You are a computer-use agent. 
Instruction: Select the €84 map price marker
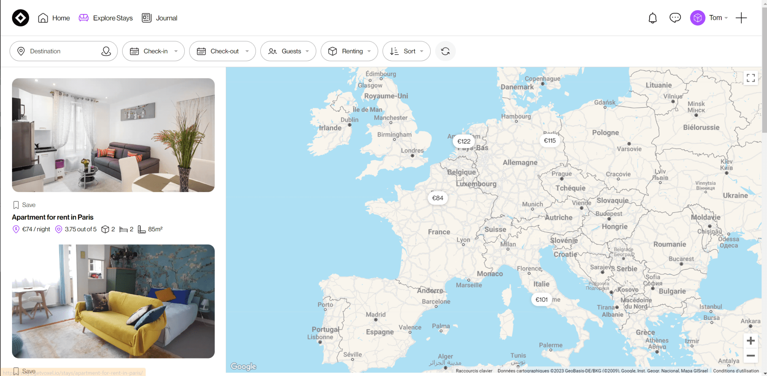pyautogui.click(x=437, y=198)
